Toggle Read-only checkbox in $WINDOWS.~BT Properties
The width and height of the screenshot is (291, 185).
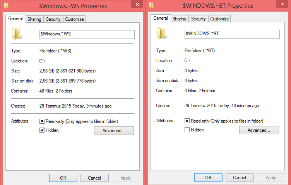pyautogui.click(x=187, y=121)
